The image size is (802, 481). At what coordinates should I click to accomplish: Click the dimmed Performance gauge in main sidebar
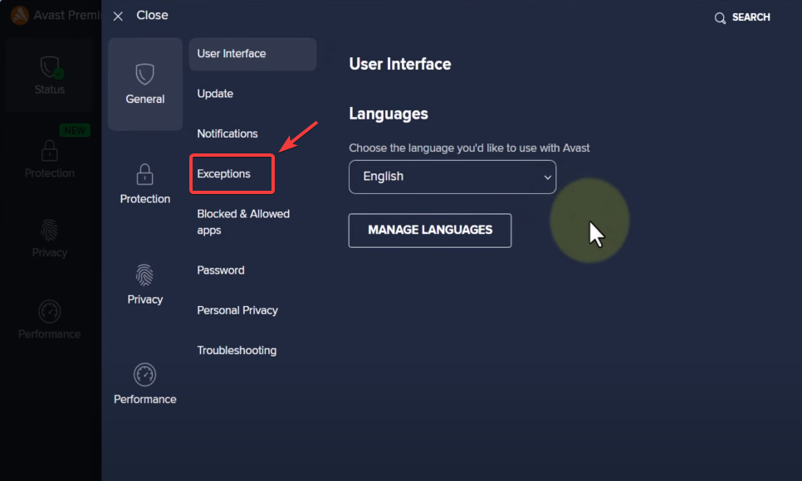pyautogui.click(x=50, y=312)
